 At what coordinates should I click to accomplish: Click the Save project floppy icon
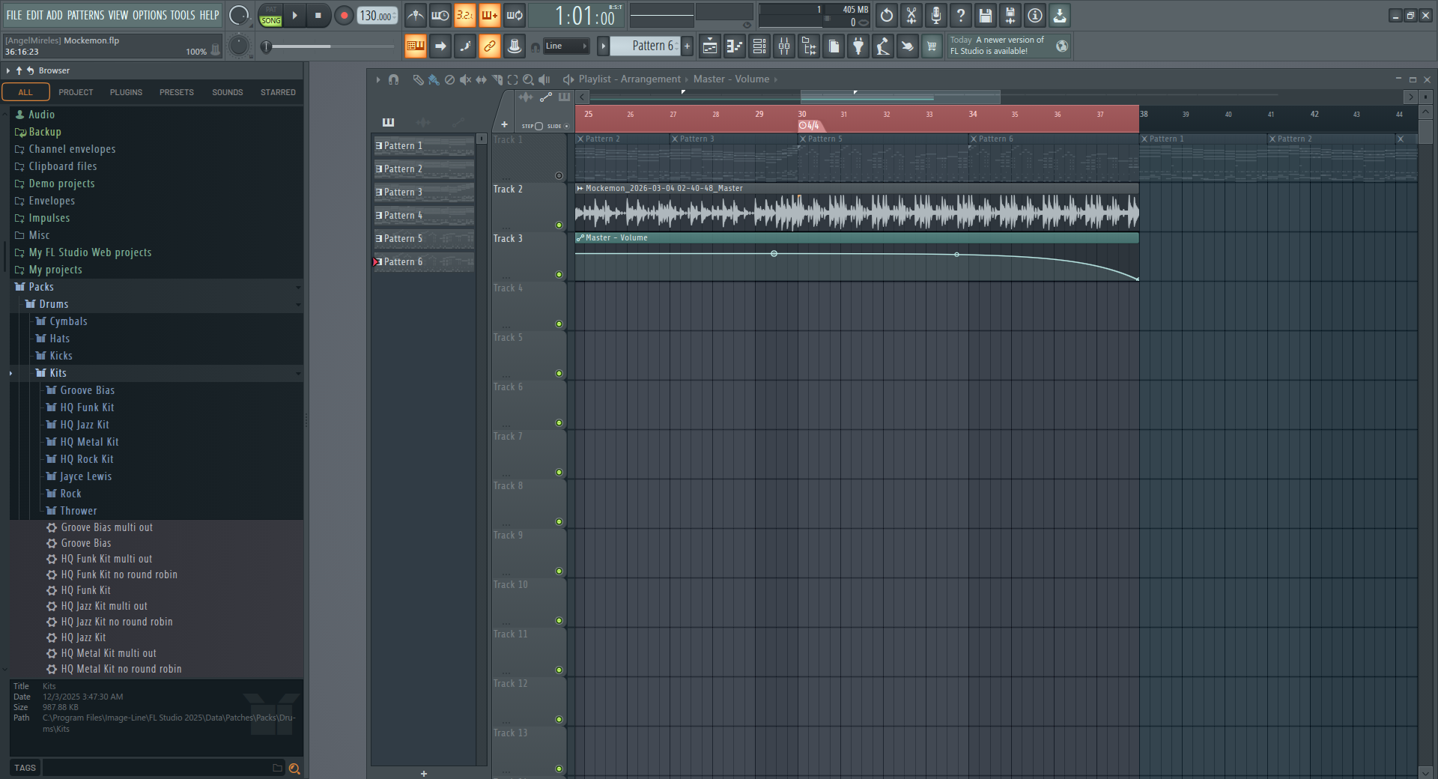click(986, 15)
